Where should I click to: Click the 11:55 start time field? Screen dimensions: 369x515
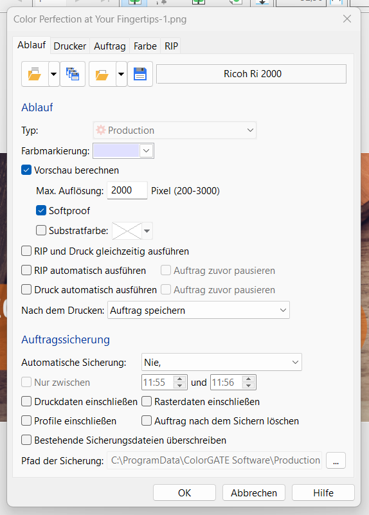coord(157,383)
